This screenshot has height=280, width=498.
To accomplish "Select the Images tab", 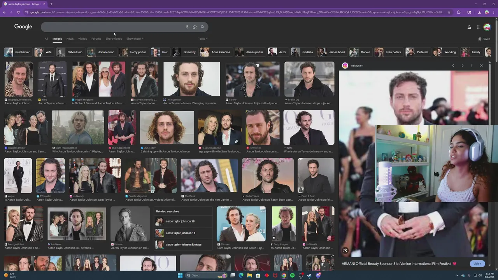I will point(57,38).
